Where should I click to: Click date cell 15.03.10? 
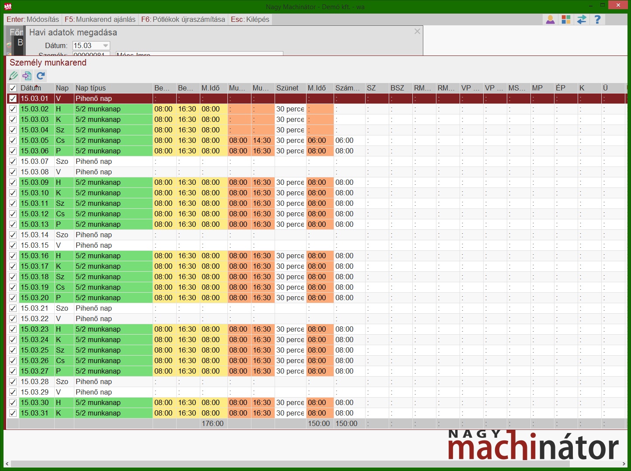pyautogui.click(x=37, y=193)
